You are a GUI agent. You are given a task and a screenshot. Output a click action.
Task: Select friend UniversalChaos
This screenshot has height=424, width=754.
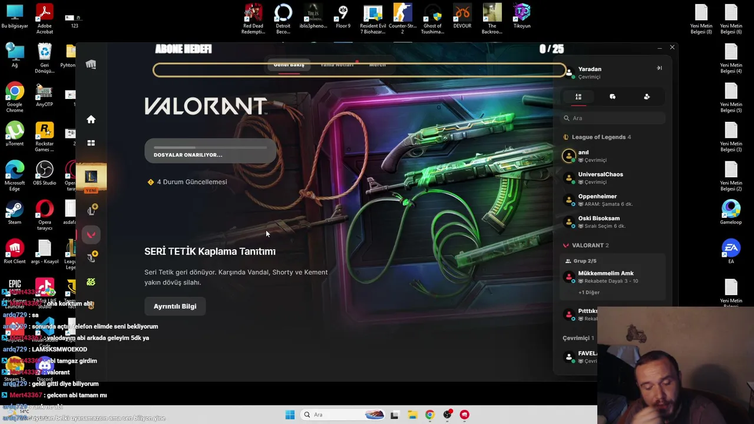(x=613, y=178)
